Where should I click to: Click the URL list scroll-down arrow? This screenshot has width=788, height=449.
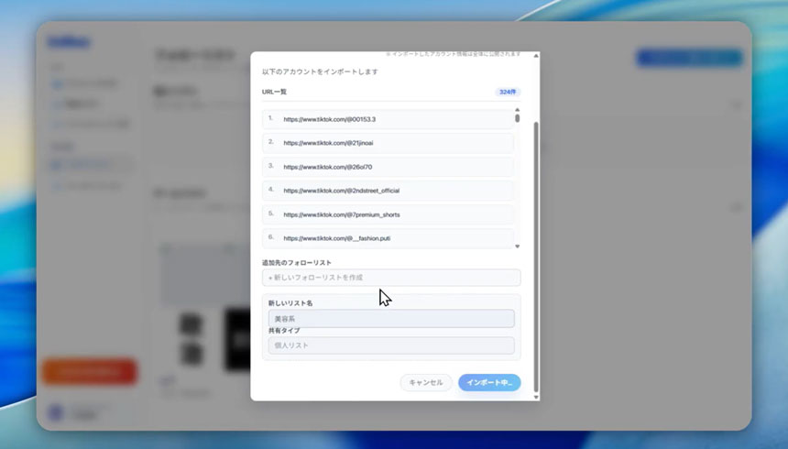[x=517, y=246]
